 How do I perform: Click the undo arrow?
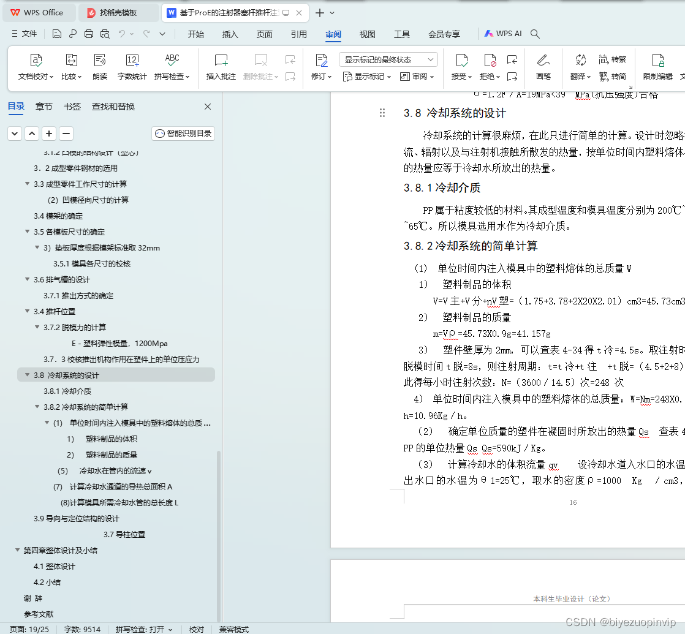click(x=122, y=34)
